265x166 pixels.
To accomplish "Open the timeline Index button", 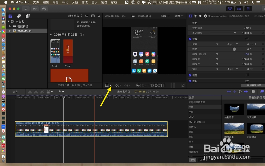I will (x=16, y=92).
